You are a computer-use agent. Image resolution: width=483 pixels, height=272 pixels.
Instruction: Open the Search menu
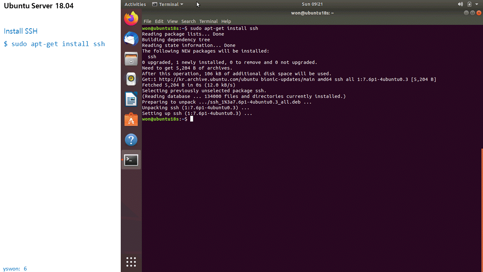[x=188, y=22]
